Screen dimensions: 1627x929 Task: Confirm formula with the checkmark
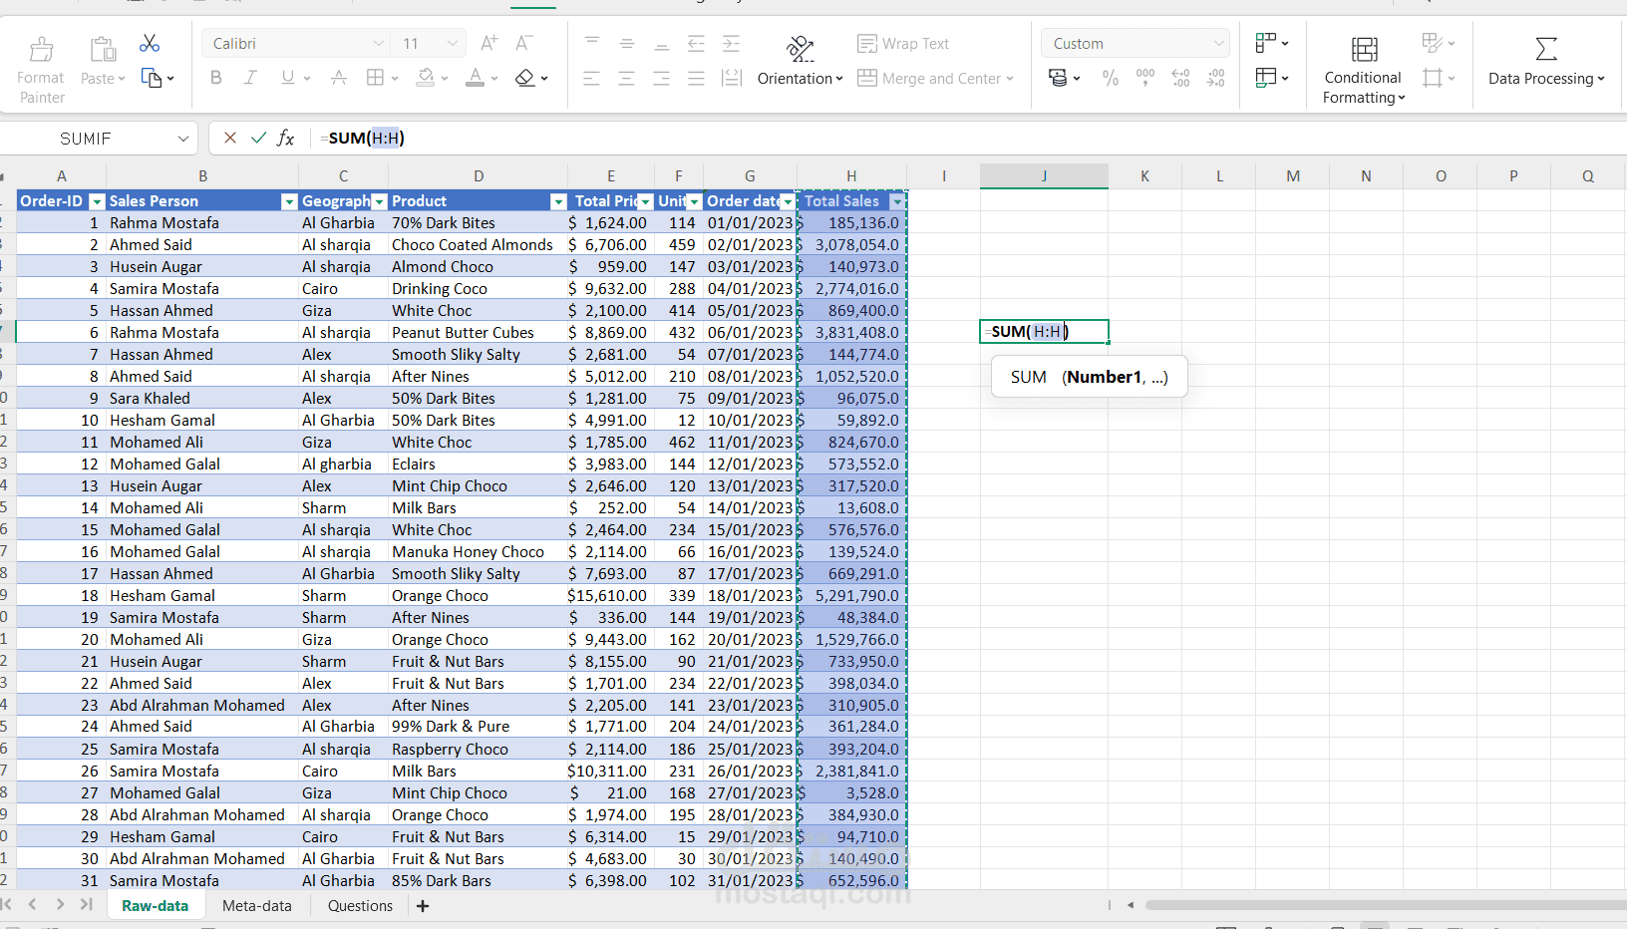click(x=258, y=138)
